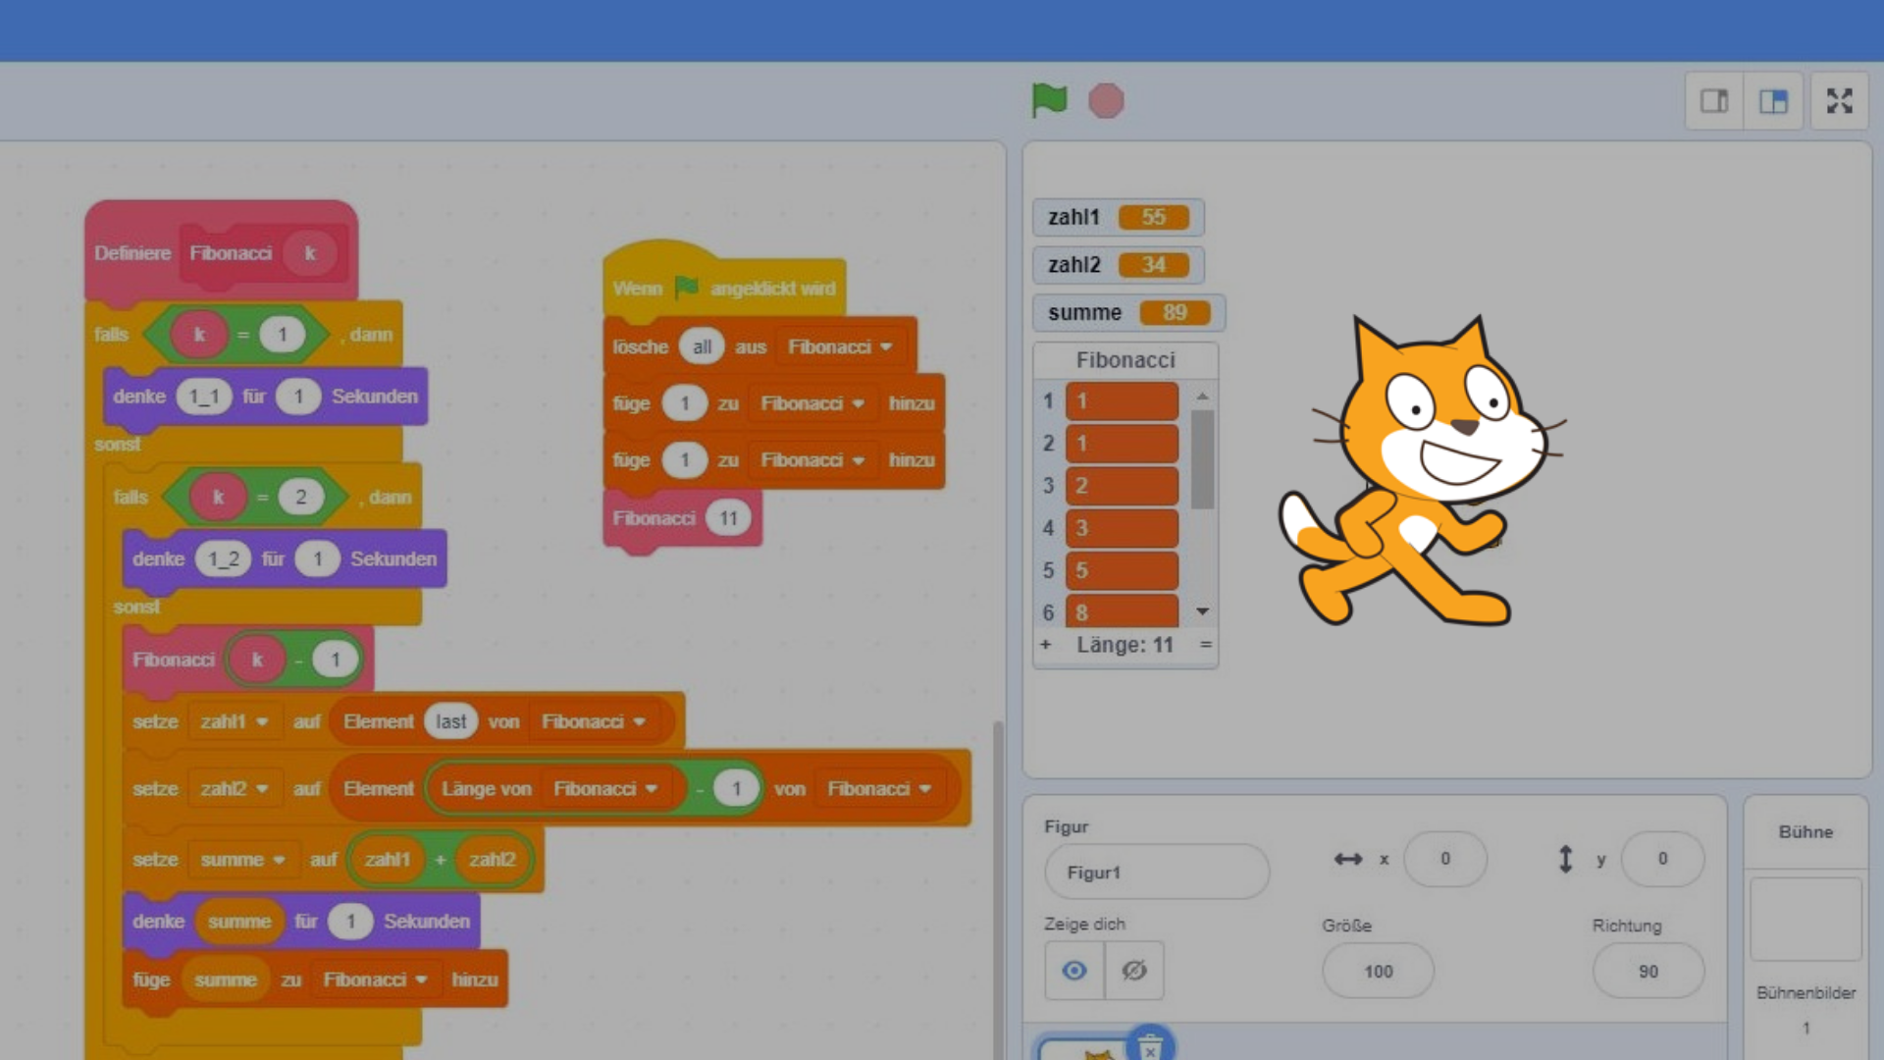Viewport: 1884px width, 1060px height.
Task: Click the green flag to start
Action: click(1049, 100)
